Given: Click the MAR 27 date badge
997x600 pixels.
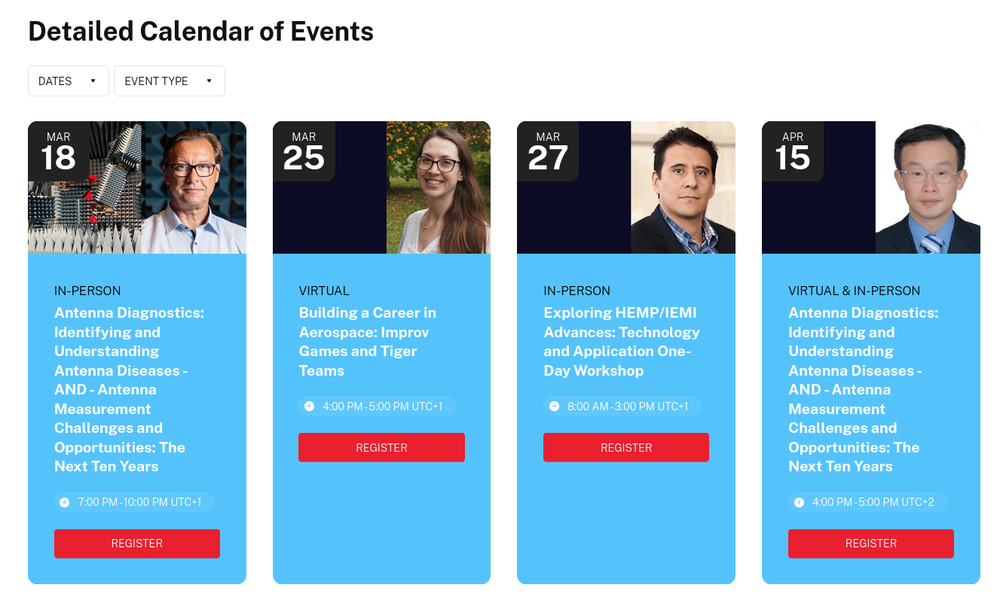Looking at the screenshot, I should (548, 151).
